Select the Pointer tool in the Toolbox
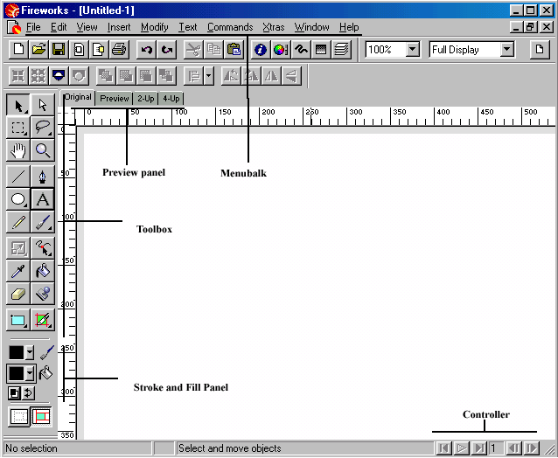The image size is (558, 458). 18,106
